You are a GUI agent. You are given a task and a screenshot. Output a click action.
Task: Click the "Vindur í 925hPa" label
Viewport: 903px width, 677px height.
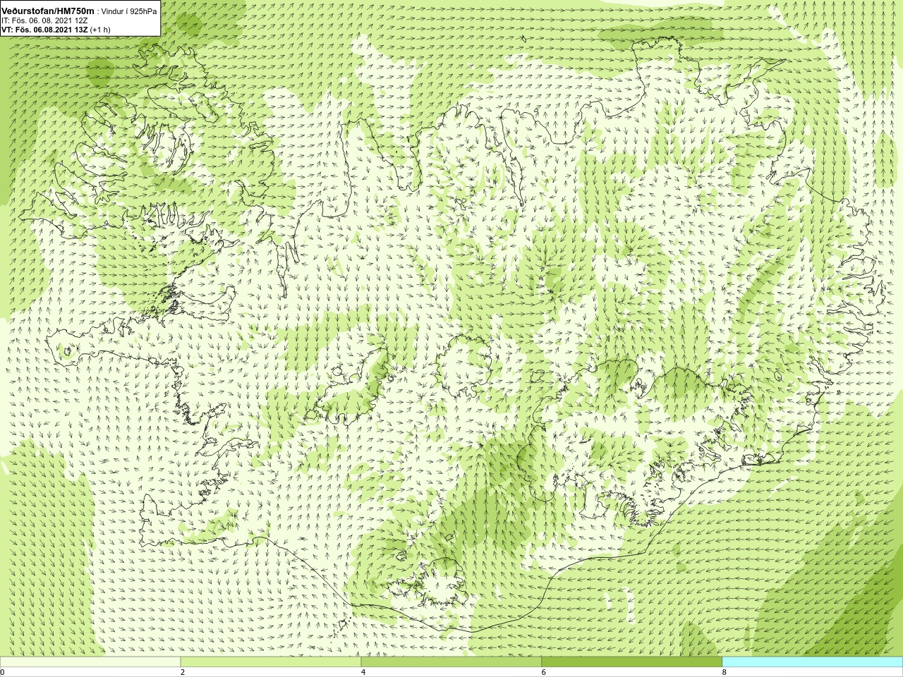pos(129,11)
